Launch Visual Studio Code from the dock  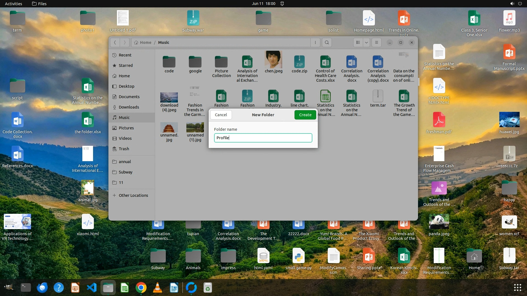pos(92,288)
